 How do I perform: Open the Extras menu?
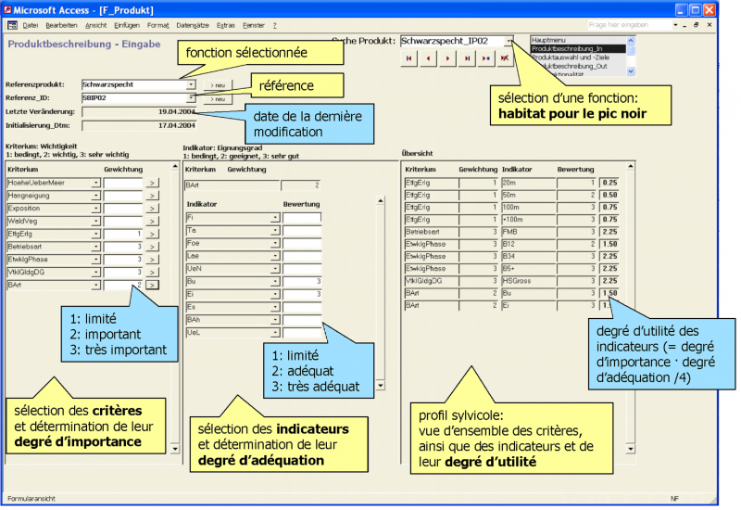(x=225, y=26)
